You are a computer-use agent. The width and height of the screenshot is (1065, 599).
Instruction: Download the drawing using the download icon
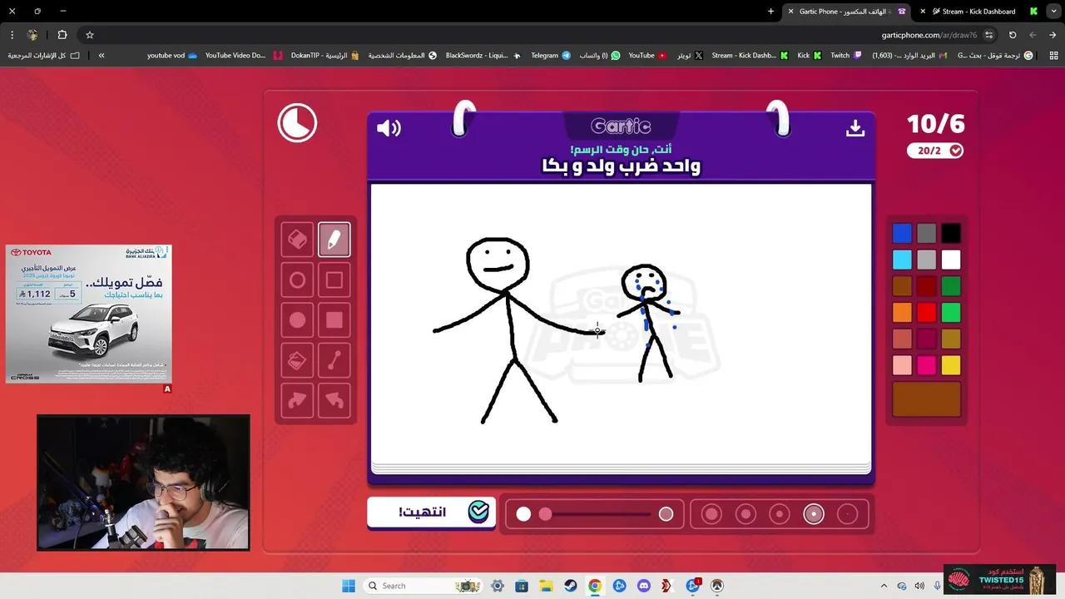click(855, 128)
